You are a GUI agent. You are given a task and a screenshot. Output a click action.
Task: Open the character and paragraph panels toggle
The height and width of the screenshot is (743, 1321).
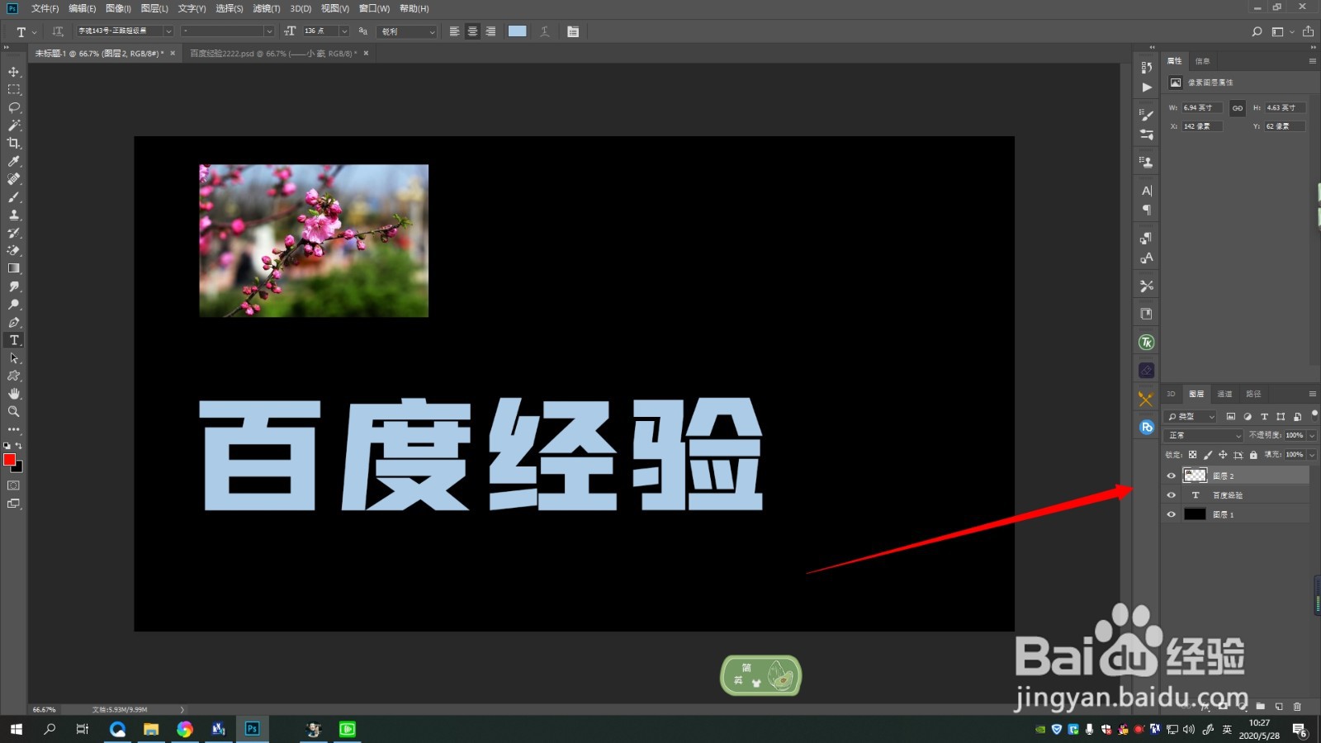point(573,31)
